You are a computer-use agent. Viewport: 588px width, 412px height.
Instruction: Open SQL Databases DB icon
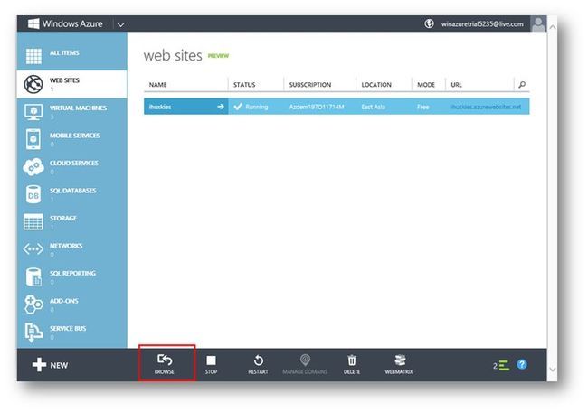33,194
